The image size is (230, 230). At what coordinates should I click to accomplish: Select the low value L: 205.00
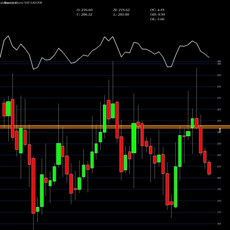coord(121,15)
